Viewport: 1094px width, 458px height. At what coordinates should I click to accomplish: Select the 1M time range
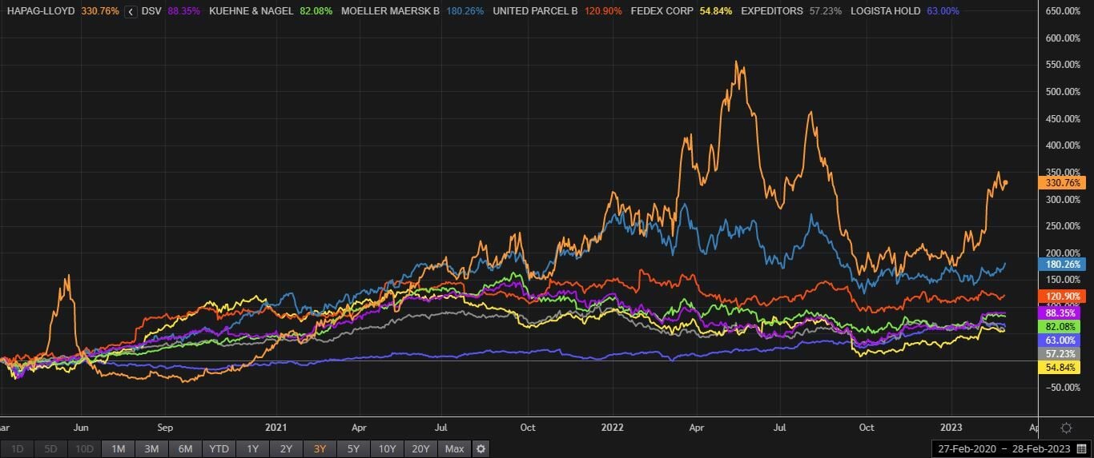point(119,449)
